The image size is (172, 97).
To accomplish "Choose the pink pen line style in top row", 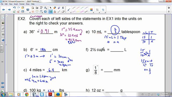I will 78,8.
